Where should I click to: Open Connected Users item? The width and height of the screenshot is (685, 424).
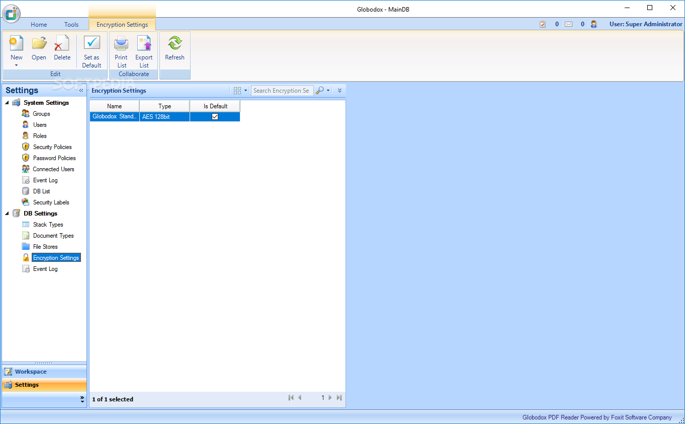53,169
